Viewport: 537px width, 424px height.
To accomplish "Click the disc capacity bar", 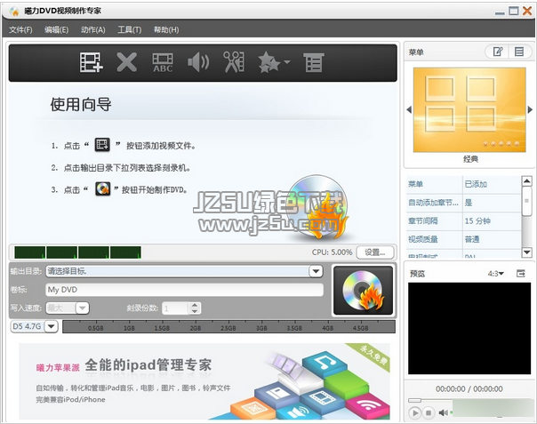I will (x=228, y=327).
